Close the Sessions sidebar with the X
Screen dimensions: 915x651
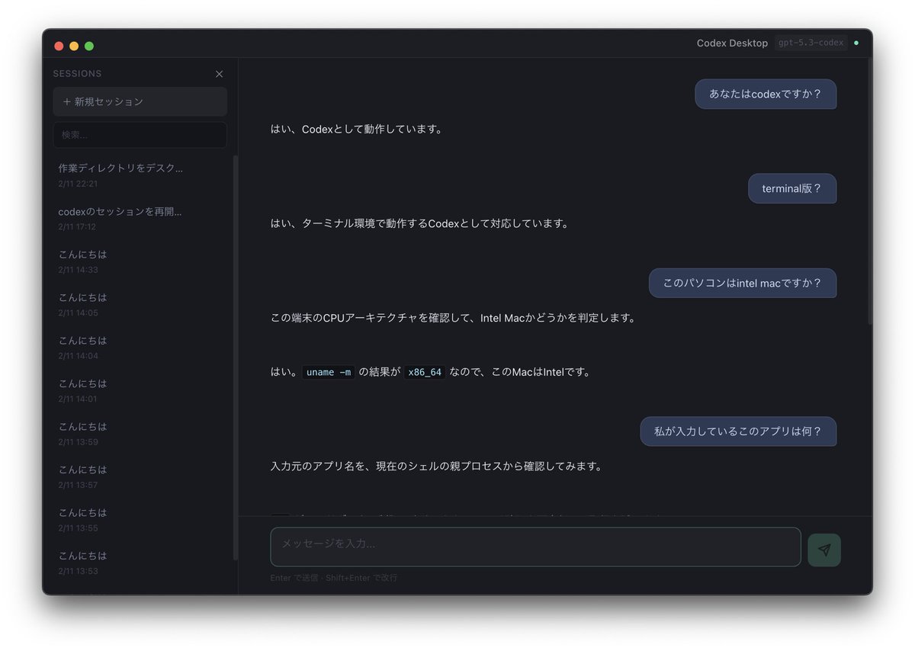point(220,74)
